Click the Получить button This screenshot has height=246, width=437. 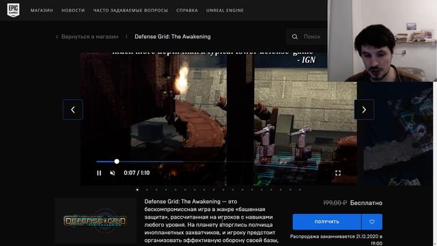click(326, 221)
